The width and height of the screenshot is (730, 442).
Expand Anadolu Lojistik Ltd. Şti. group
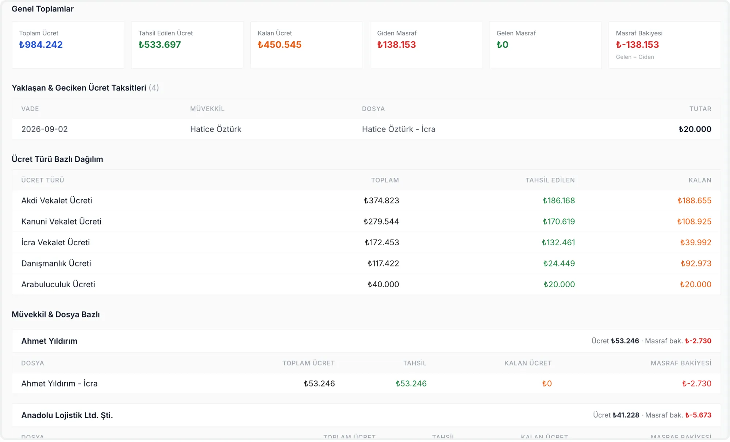(366, 415)
